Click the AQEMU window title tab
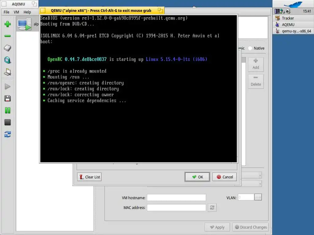Viewport: 314px width, 235px height. coord(18,4)
